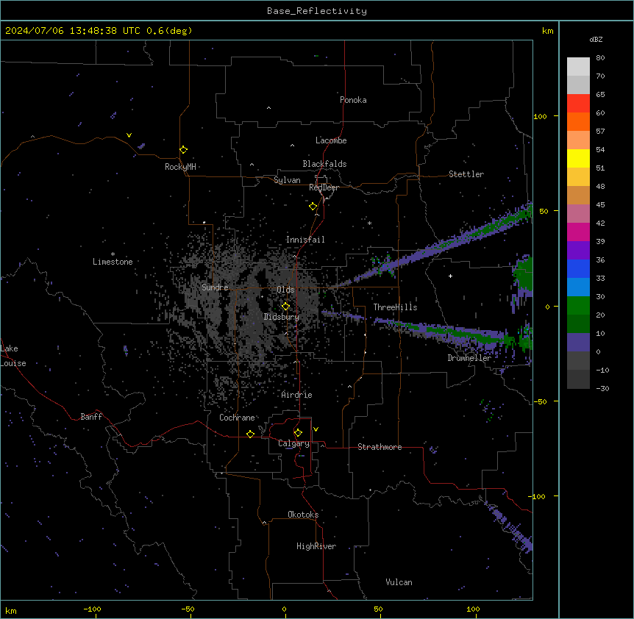634x619 pixels.
Task: Click the Sundre town label
Action: tap(215, 287)
